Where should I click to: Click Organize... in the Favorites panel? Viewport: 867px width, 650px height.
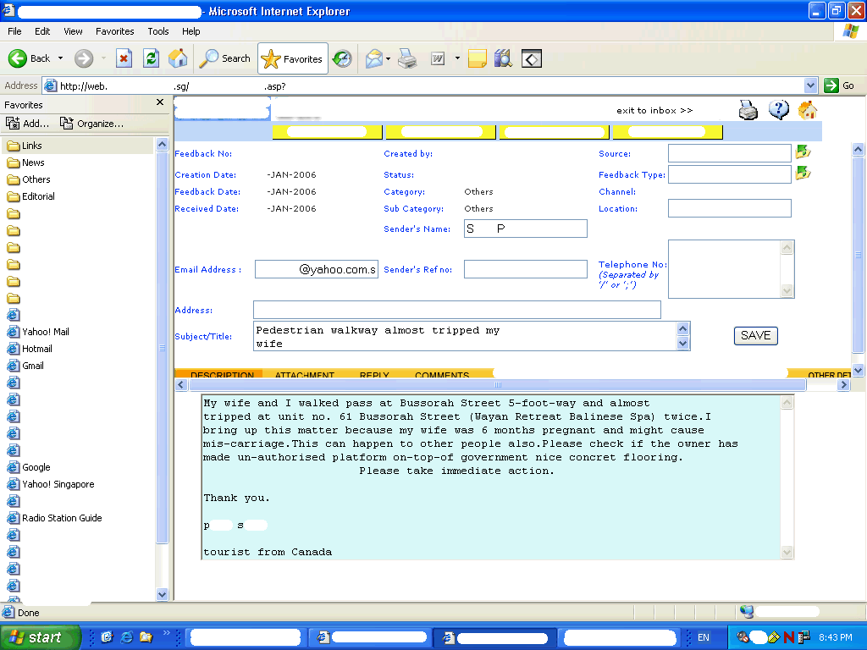coord(91,124)
